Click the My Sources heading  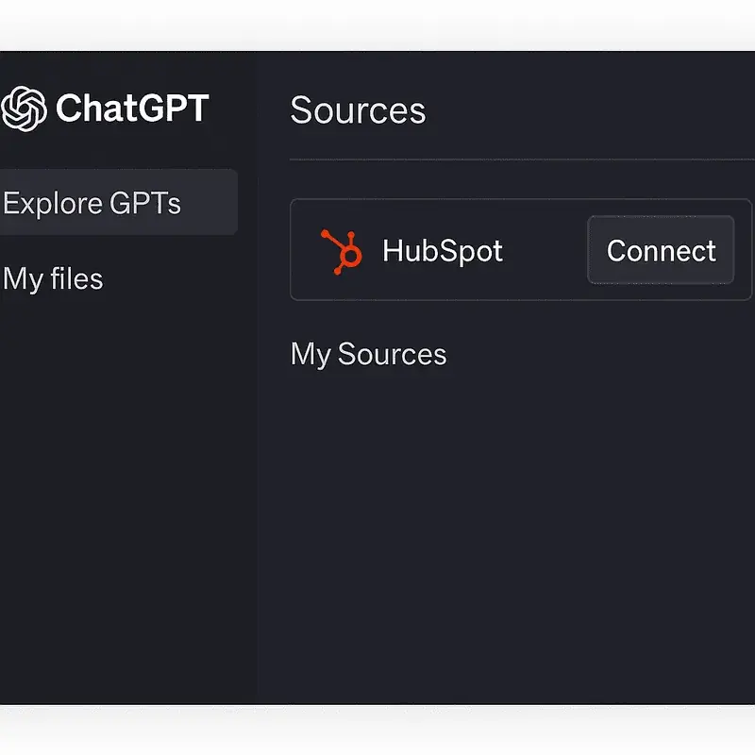pos(368,355)
